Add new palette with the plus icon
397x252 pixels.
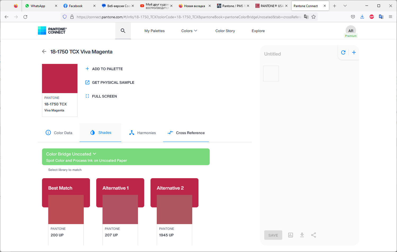354,52
